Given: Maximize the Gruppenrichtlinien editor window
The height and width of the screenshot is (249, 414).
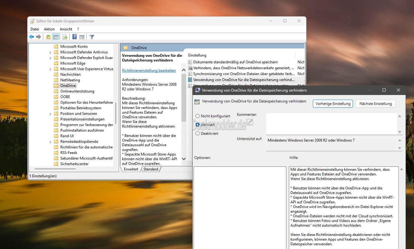Looking at the screenshot, I should [285, 21].
